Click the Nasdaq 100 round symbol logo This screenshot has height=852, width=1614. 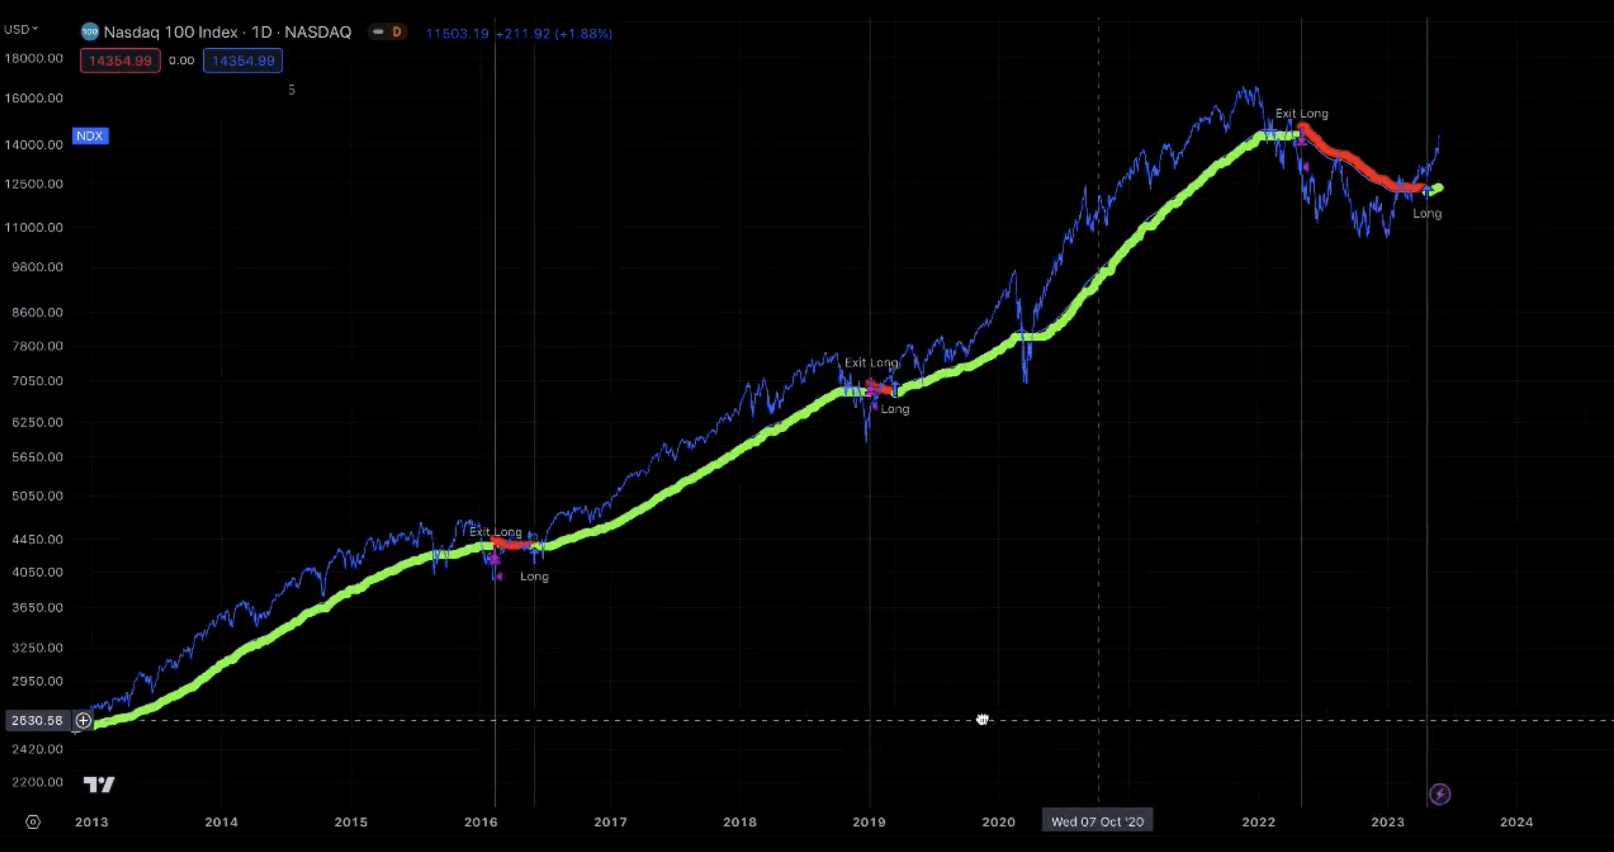coord(90,32)
